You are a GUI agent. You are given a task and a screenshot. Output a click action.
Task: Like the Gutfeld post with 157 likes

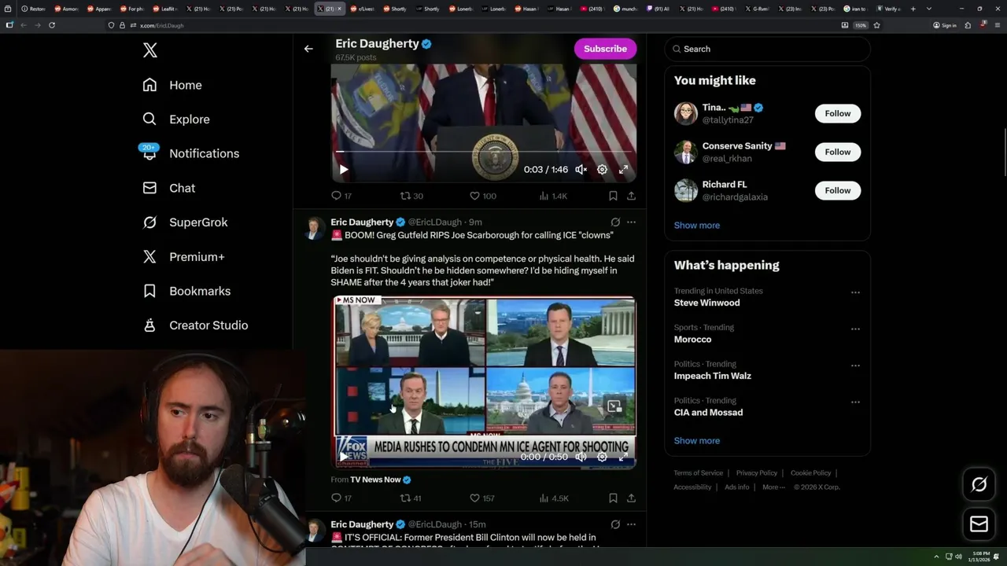(482, 498)
